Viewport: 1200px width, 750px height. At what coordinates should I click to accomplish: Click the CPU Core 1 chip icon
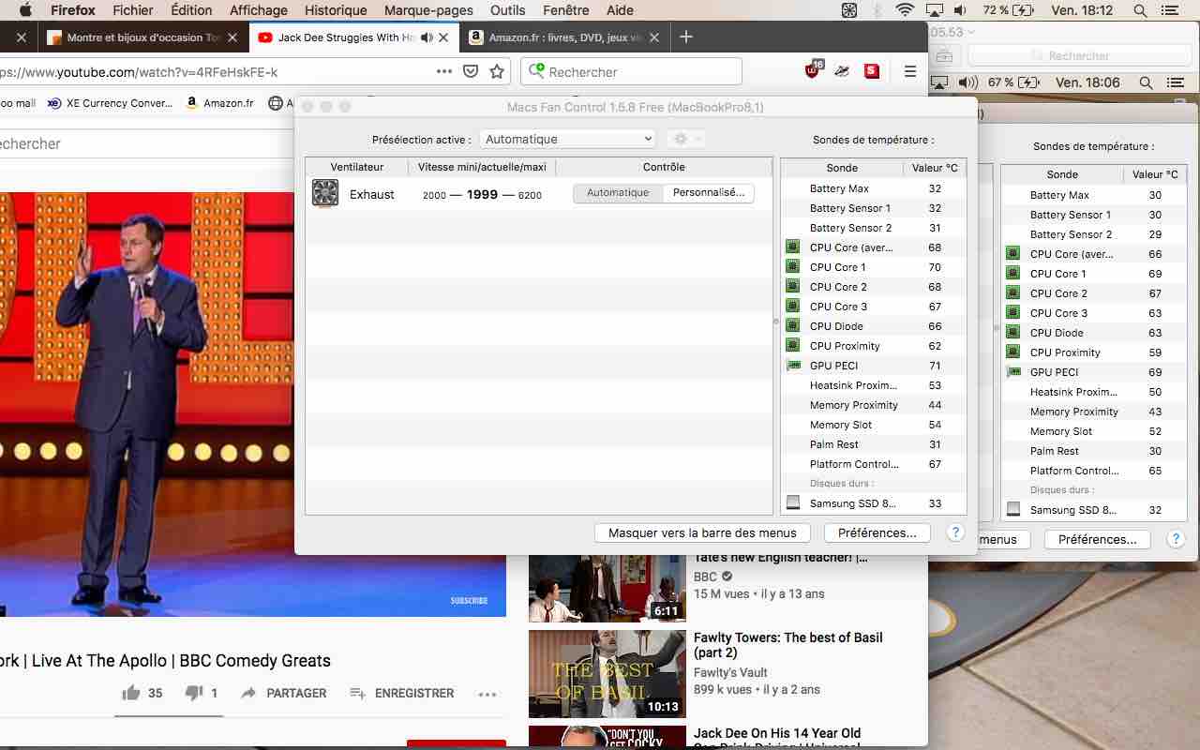[x=792, y=267]
